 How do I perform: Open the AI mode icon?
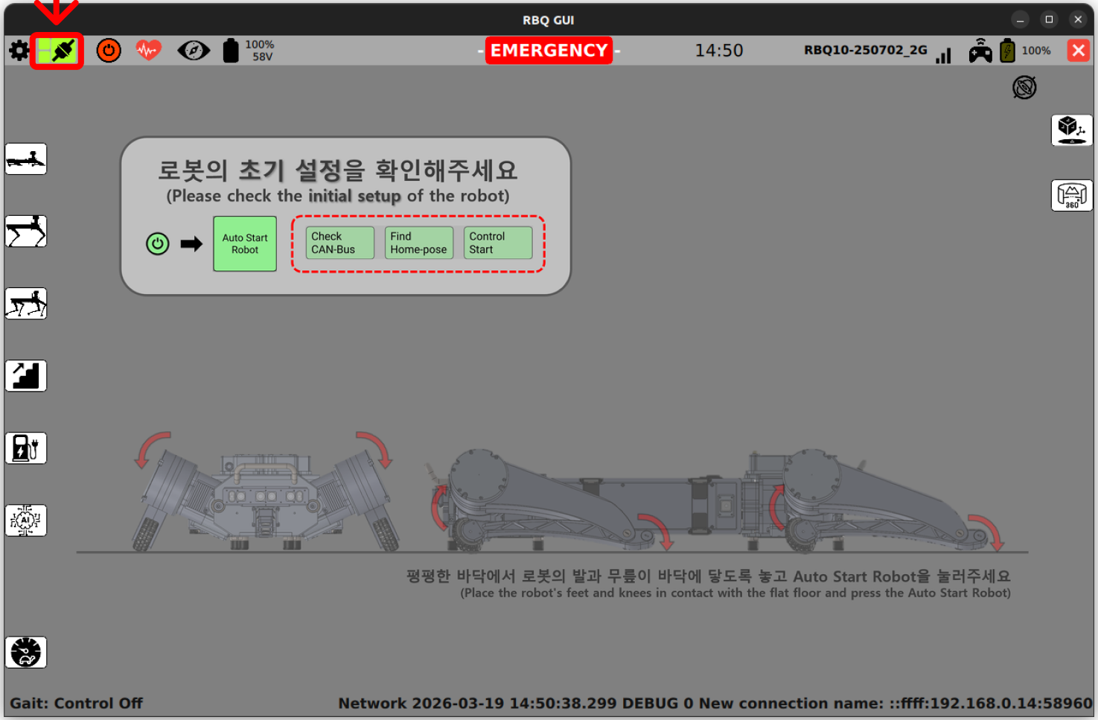[x=26, y=520]
